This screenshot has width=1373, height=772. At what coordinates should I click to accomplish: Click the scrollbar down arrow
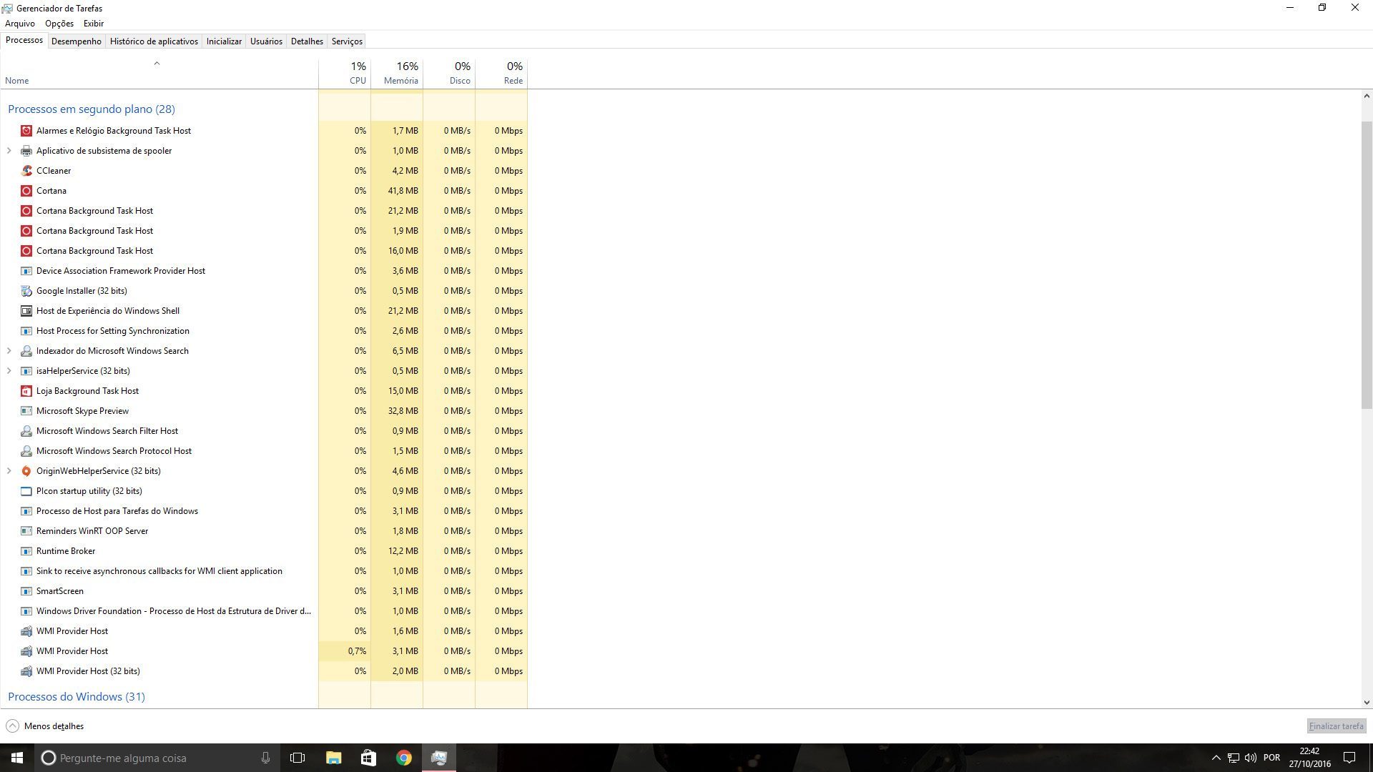pos(1367,703)
